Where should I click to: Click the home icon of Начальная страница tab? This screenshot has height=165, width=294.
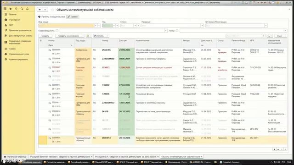coord(5,157)
